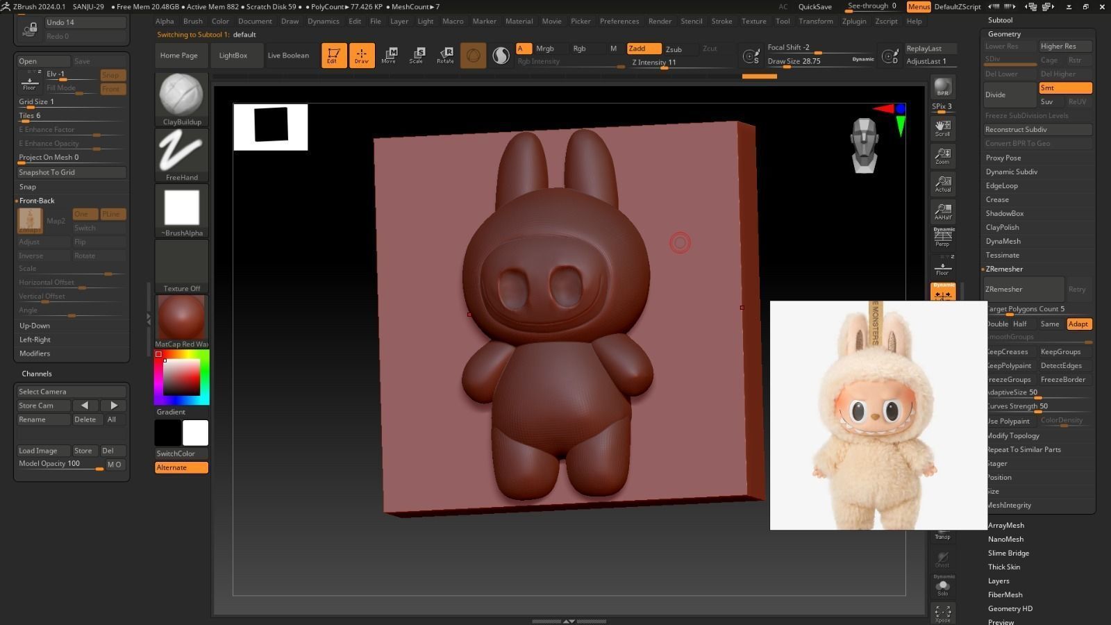Adjust the Z Intensity slider
The height and width of the screenshot is (625, 1111).
pos(681,62)
